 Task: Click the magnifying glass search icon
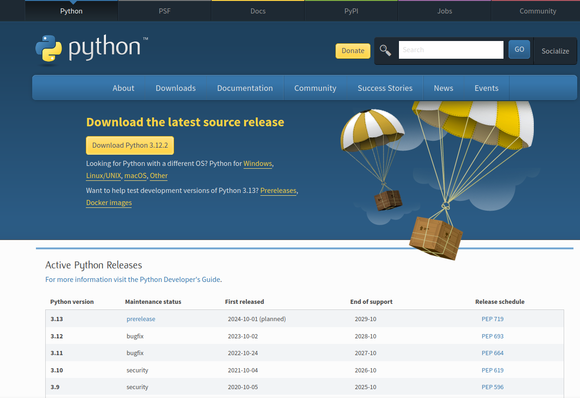coord(385,50)
